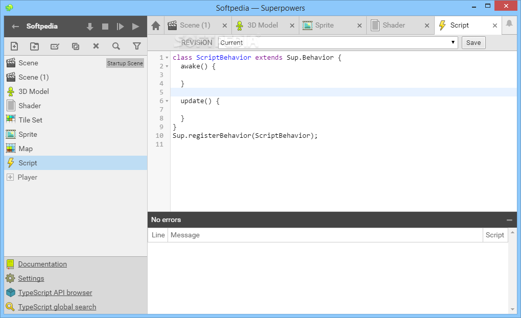This screenshot has width=521, height=318.
Task: Open the home tab
Action: [x=155, y=26]
